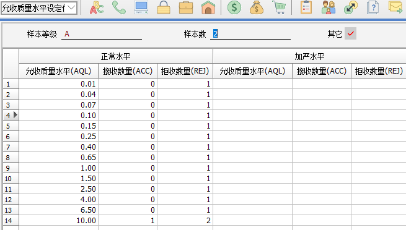
Task: Select row 4 header with arrow
Action: (x=11, y=115)
